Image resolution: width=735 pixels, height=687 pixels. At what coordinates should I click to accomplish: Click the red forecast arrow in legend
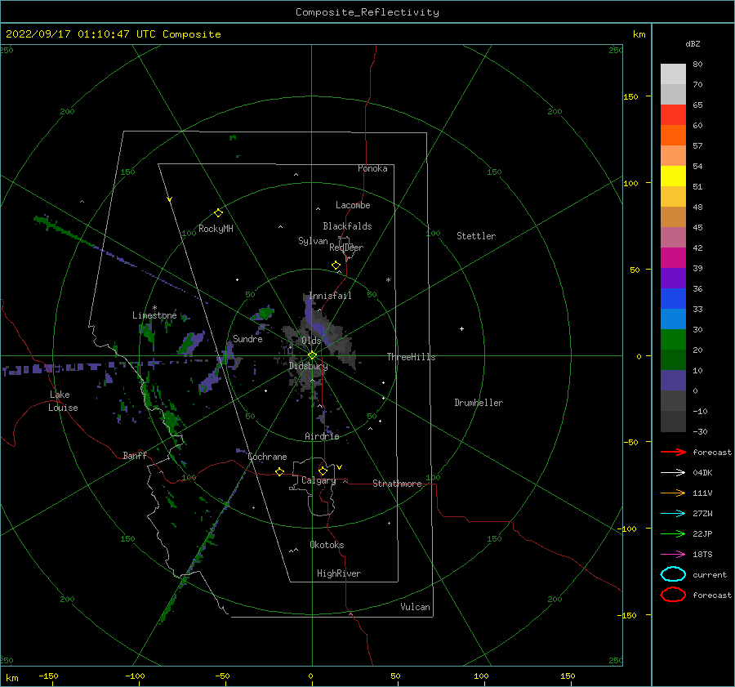click(673, 452)
